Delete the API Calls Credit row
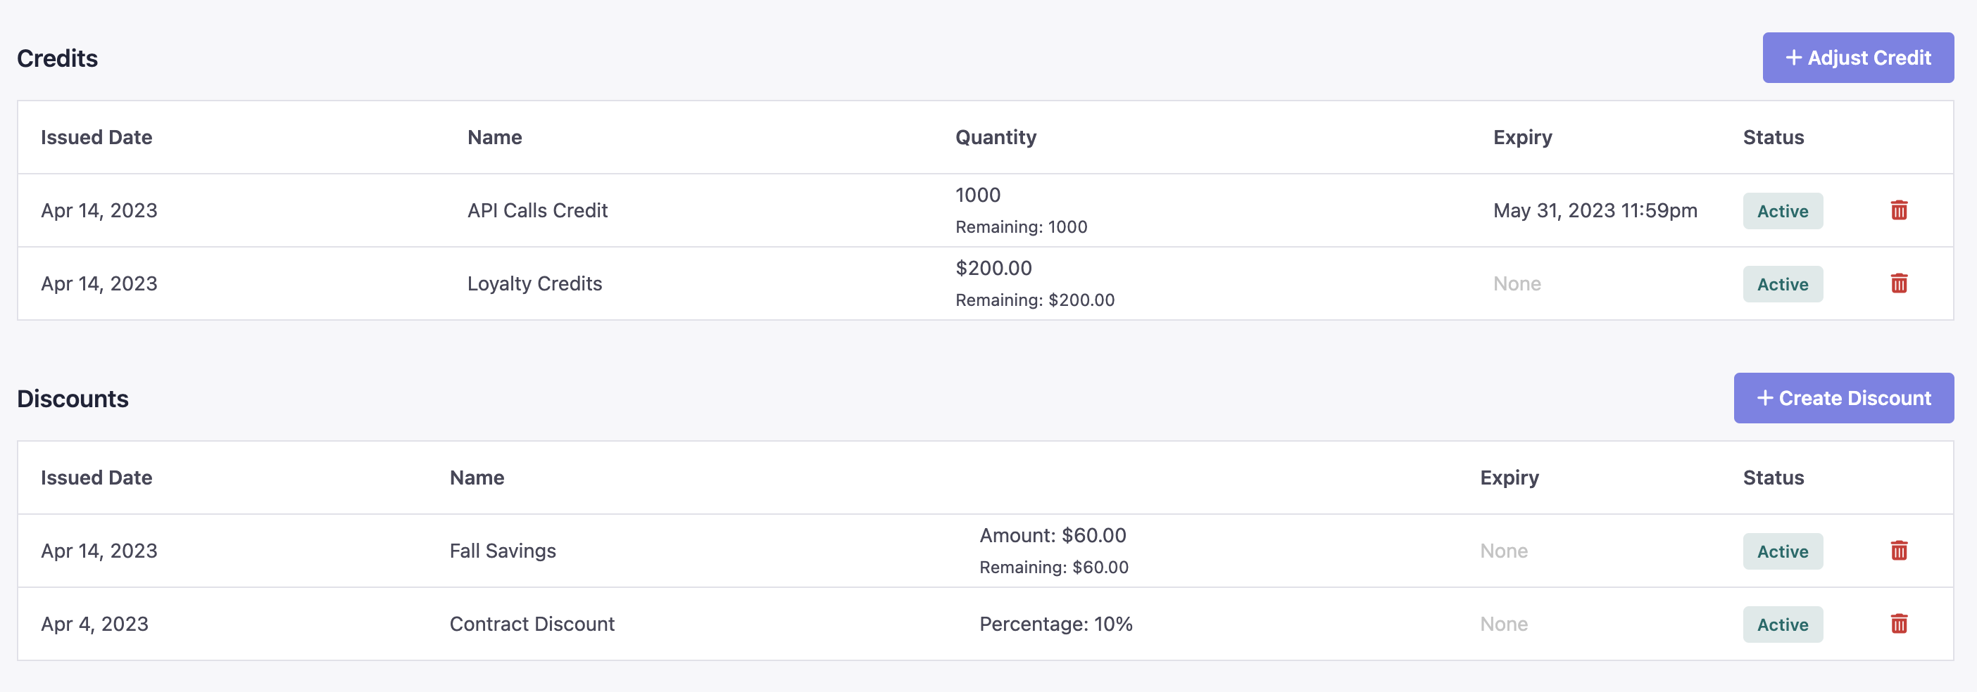 point(1899,210)
